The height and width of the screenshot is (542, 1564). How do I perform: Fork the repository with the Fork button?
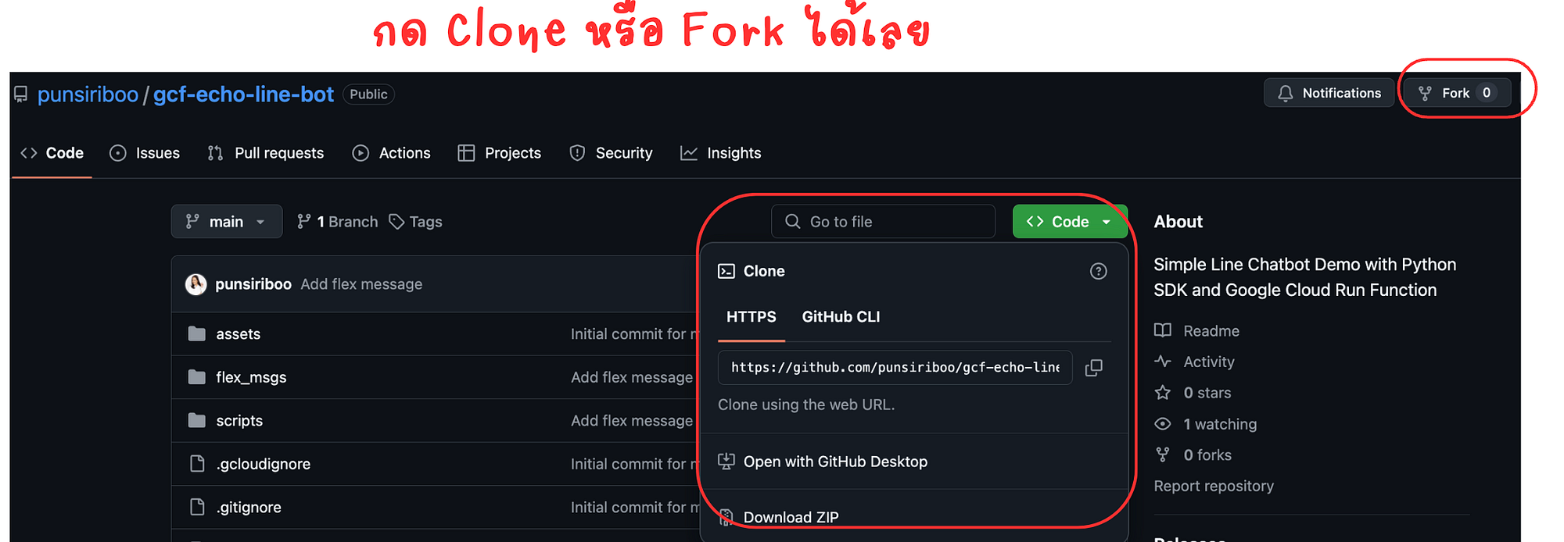pos(1457,93)
